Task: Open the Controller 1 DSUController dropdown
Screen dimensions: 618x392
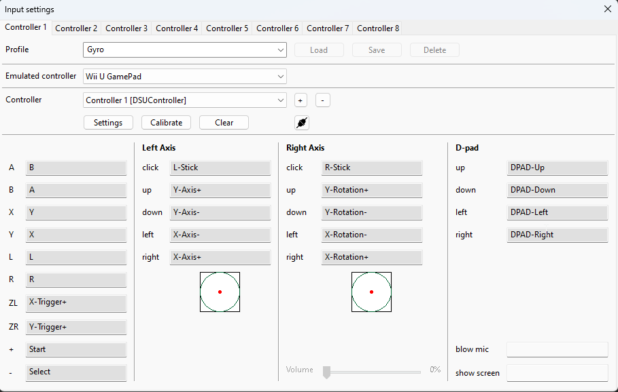Action: tap(184, 100)
